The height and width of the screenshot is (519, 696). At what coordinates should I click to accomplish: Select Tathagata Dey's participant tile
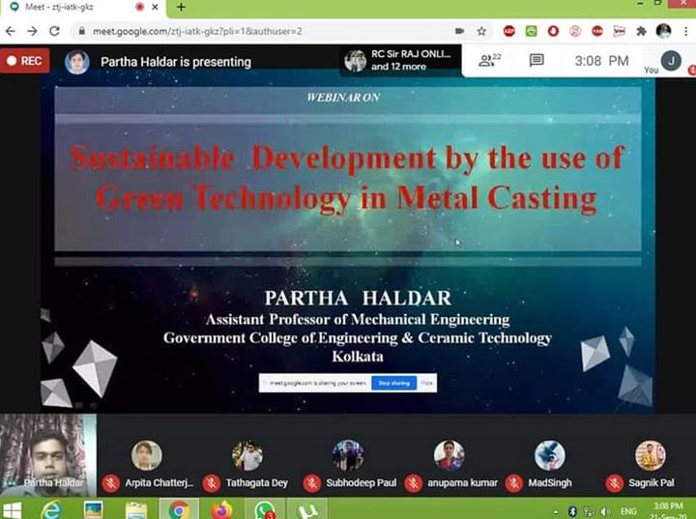tap(247, 465)
